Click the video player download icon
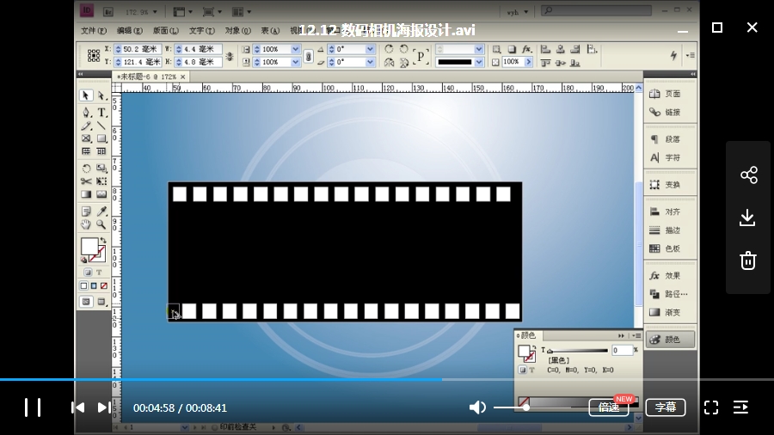This screenshot has width=774, height=435. tap(748, 217)
